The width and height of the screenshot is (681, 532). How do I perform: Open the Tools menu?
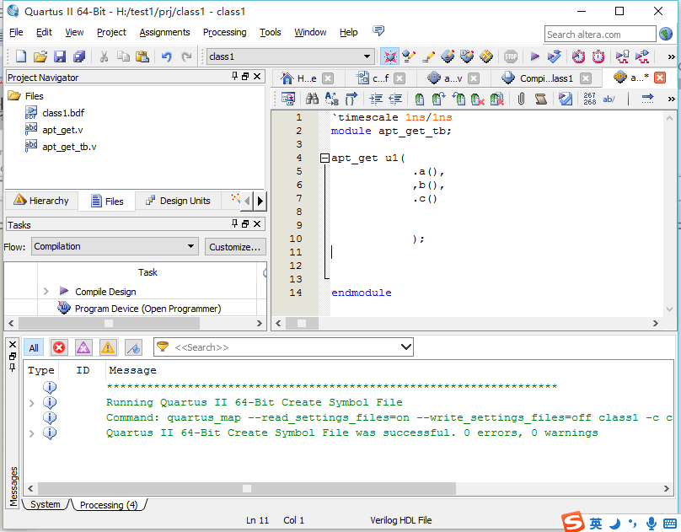pyautogui.click(x=271, y=32)
